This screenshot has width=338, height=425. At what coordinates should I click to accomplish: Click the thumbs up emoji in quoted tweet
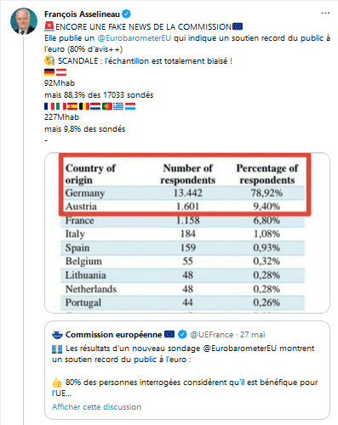(x=57, y=382)
